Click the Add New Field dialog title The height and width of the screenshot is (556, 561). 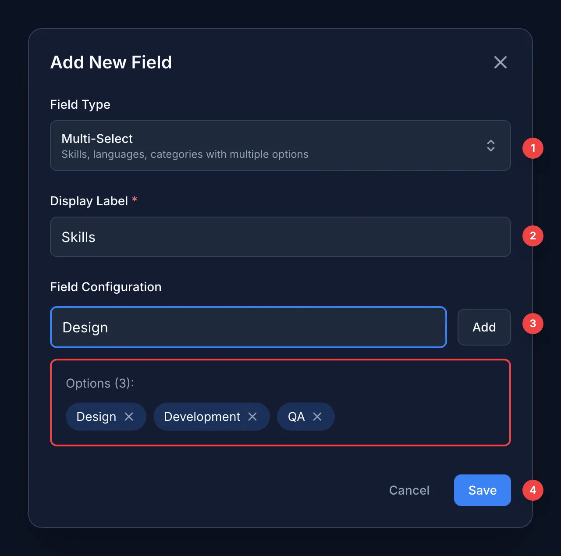tap(111, 62)
